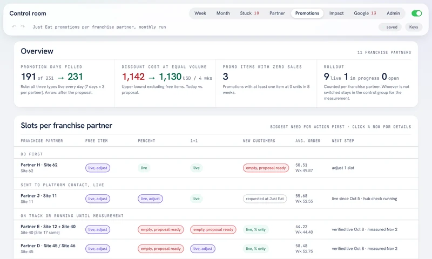
Task: Click 'ON TRACK OR RUNNING UNTIL MEASUREMENT' label
Action: (72, 216)
